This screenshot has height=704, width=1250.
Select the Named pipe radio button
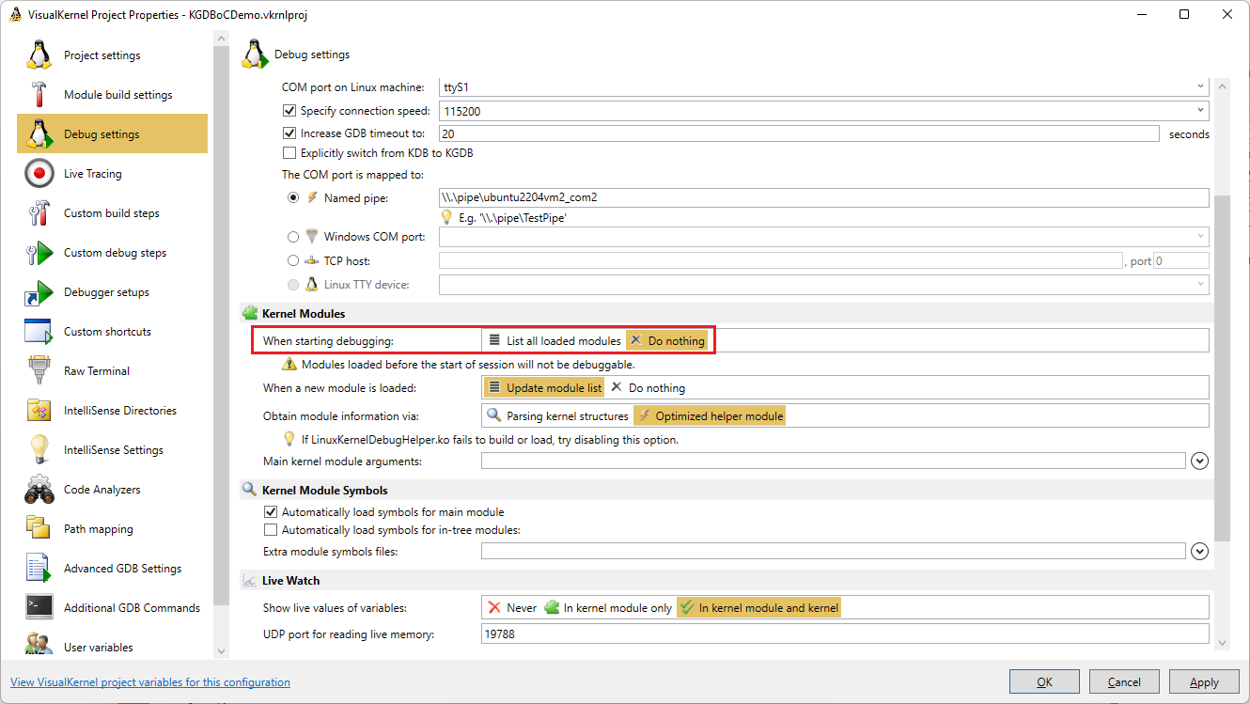tap(294, 198)
